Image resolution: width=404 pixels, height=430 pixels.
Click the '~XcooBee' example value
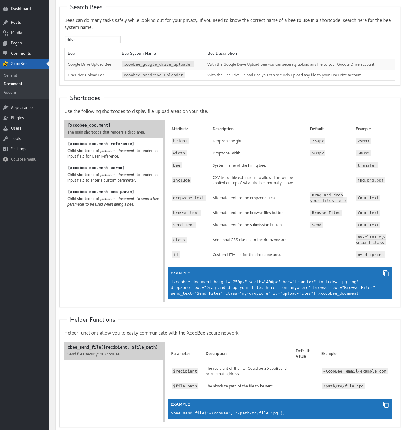(333, 371)
